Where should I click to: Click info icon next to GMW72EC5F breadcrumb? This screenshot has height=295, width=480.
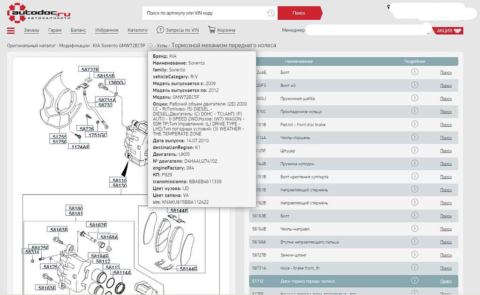pos(150,45)
